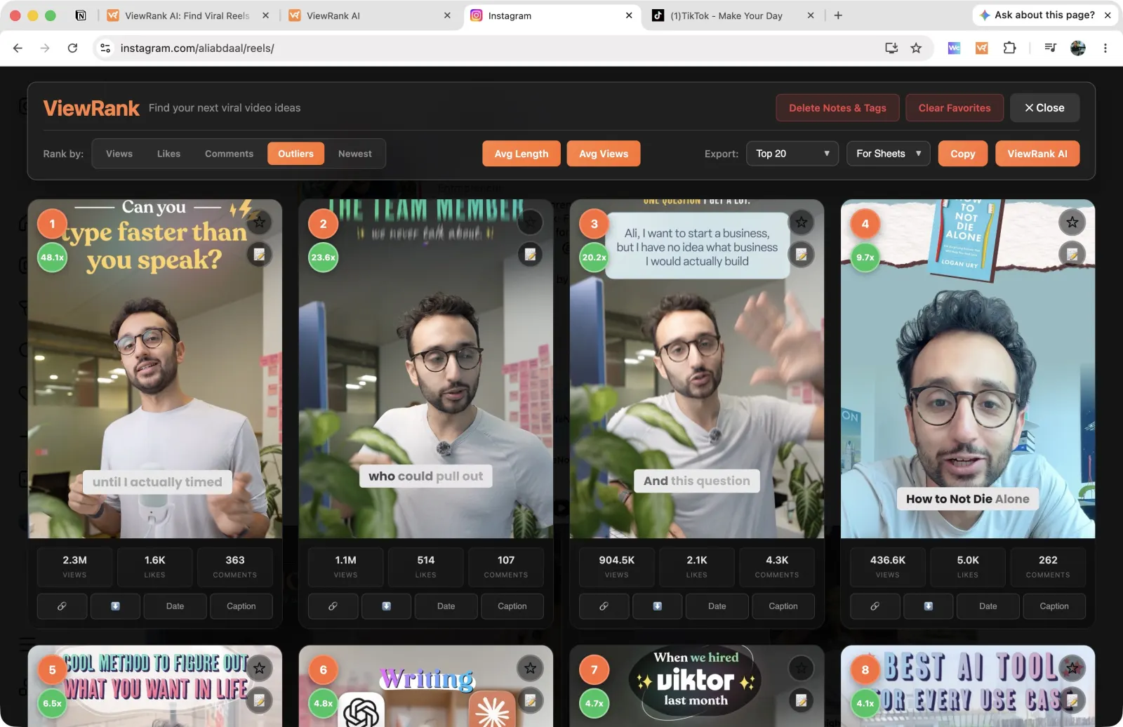The image size is (1123, 727).
Task: Copy link for the 904.5K views reel
Action: coord(604,606)
